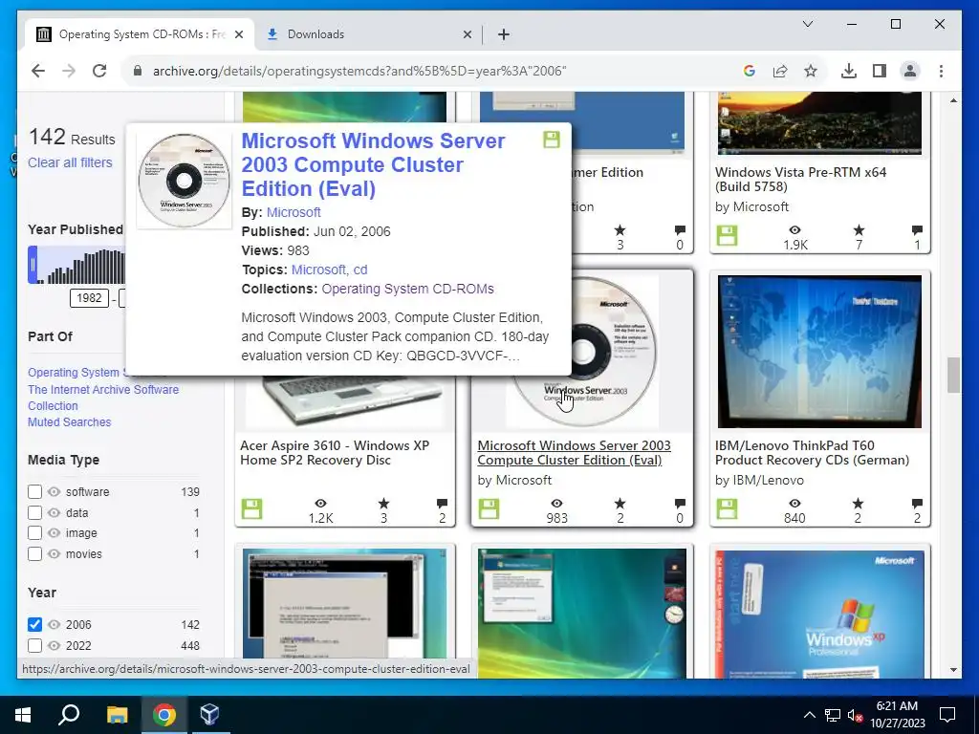Open Operating System CD-ROMs collection link in popup

[x=407, y=289]
